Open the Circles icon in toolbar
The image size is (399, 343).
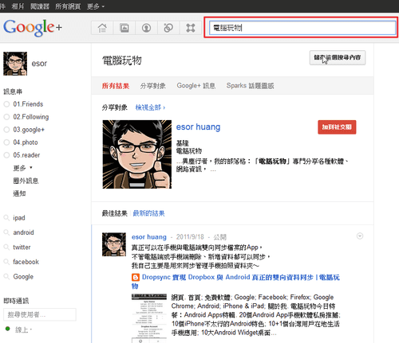click(168, 28)
